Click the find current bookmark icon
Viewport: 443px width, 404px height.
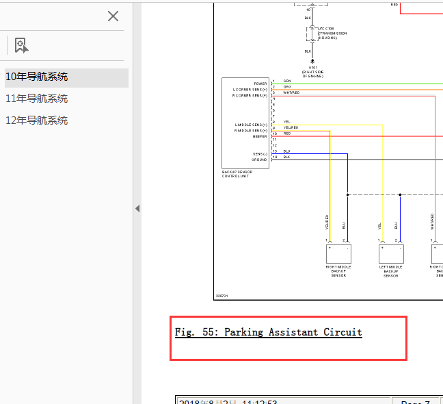pos(21,45)
